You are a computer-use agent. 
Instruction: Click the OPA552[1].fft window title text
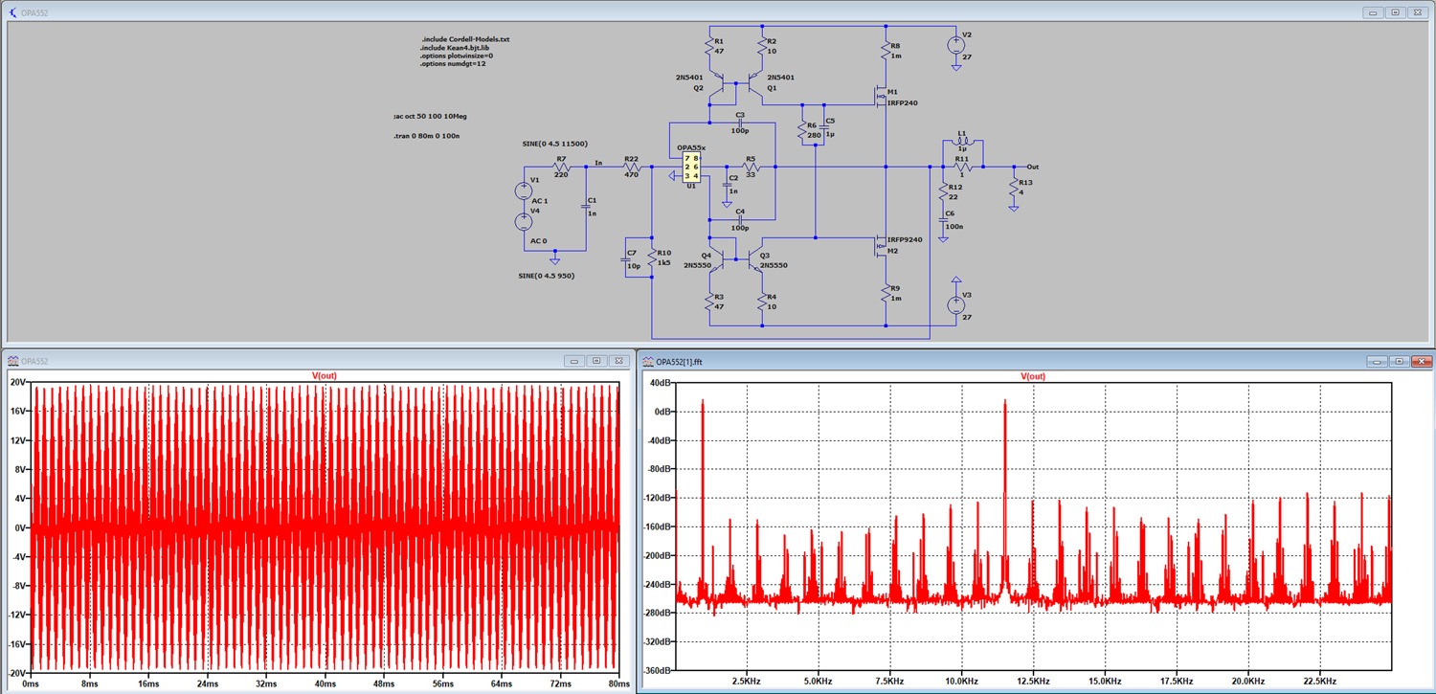click(680, 361)
